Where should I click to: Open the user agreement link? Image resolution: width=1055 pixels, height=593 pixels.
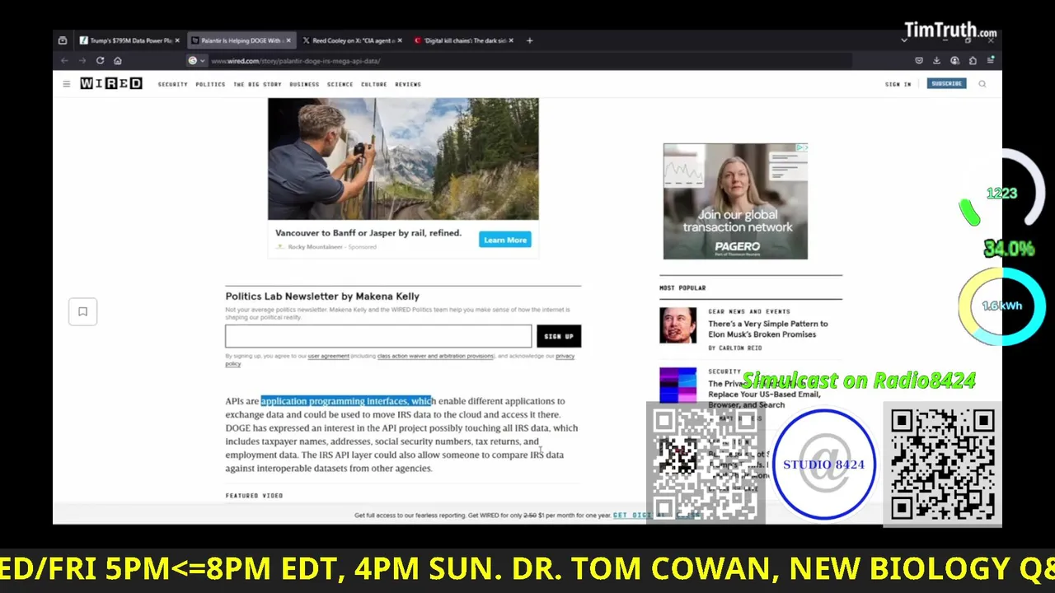[328, 356]
